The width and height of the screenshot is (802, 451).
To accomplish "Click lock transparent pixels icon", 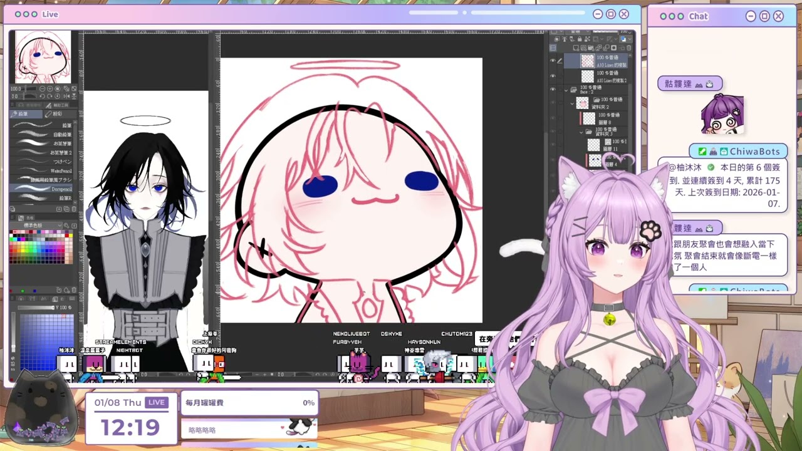I will 587,39.
